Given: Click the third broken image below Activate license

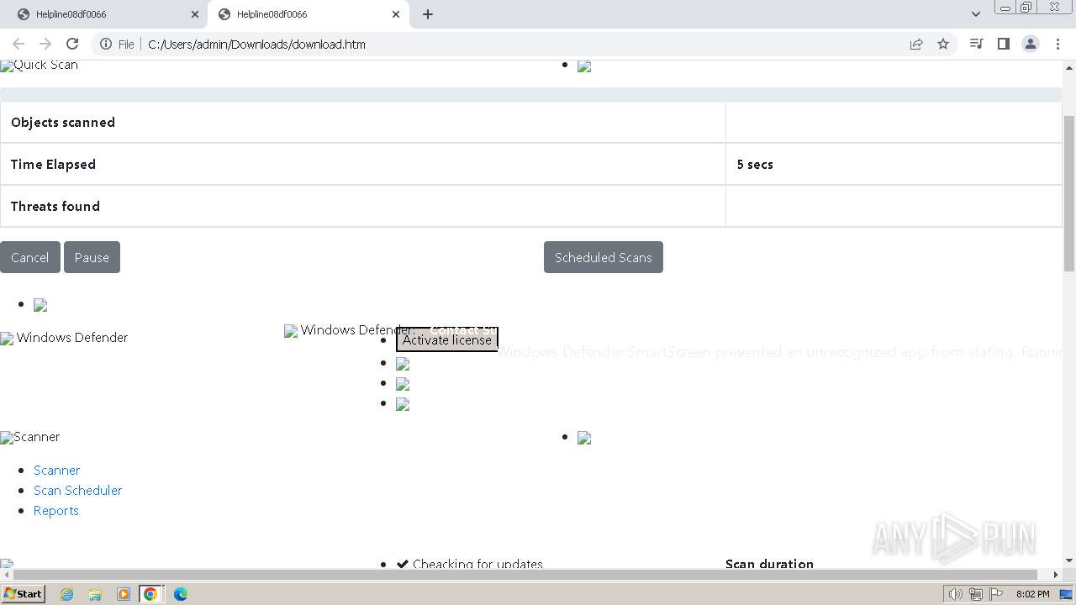Looking at the screenshot, I should point(403,404).
